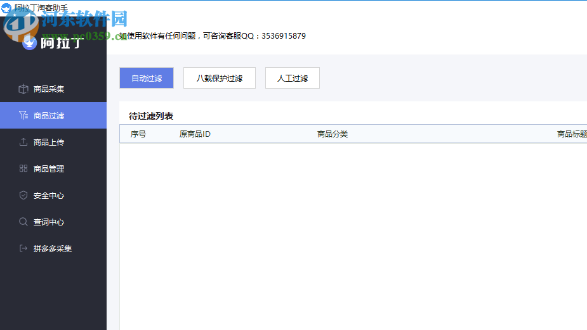Switch to 八载保护过滤 mode
587x330 pixels.
pyautogui.click(x=220, y=78)
